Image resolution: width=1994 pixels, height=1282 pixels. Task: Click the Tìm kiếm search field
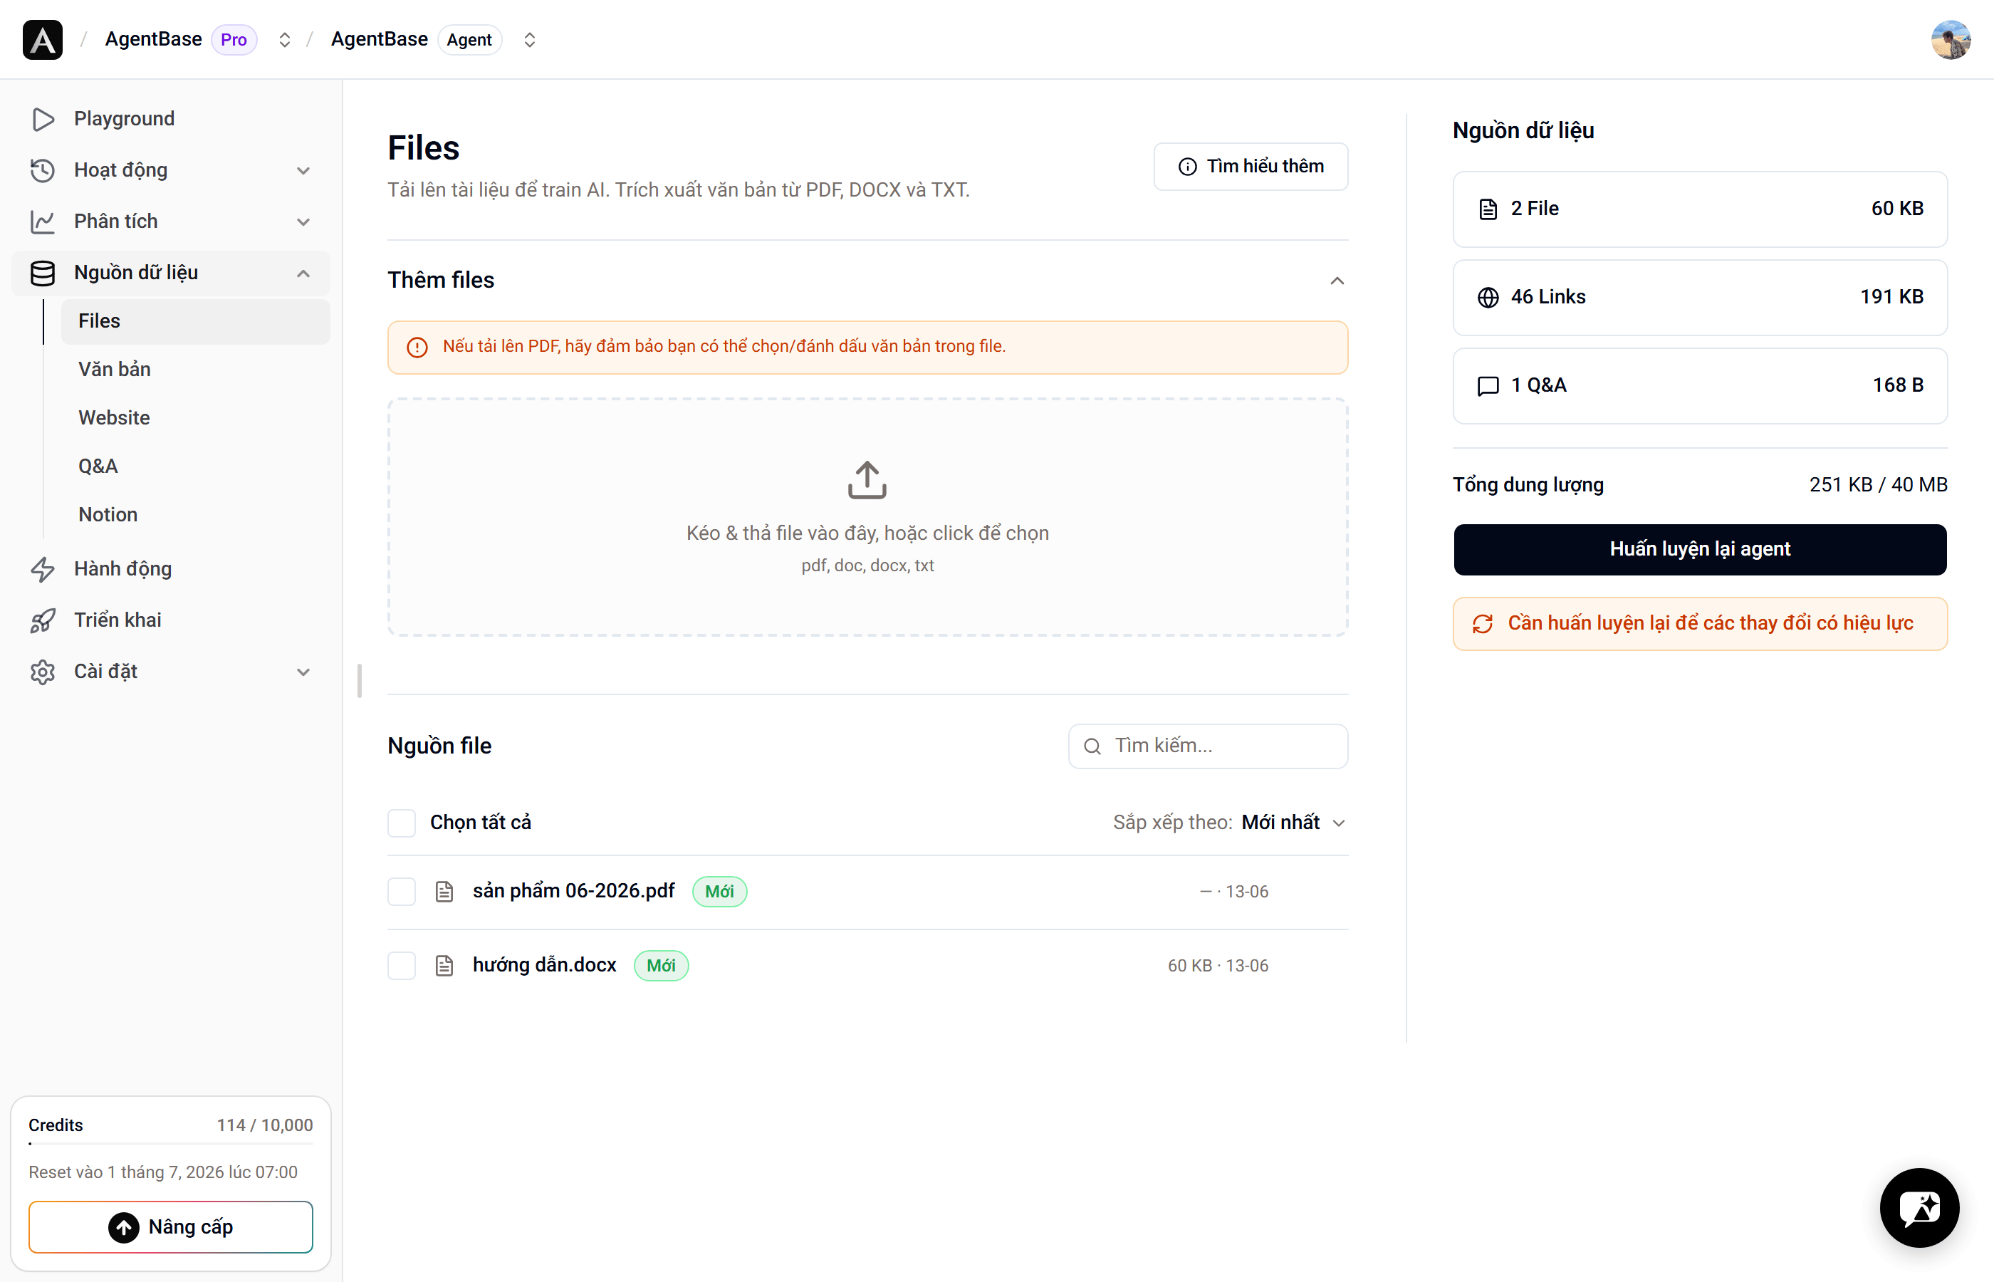pos(1208,746)
